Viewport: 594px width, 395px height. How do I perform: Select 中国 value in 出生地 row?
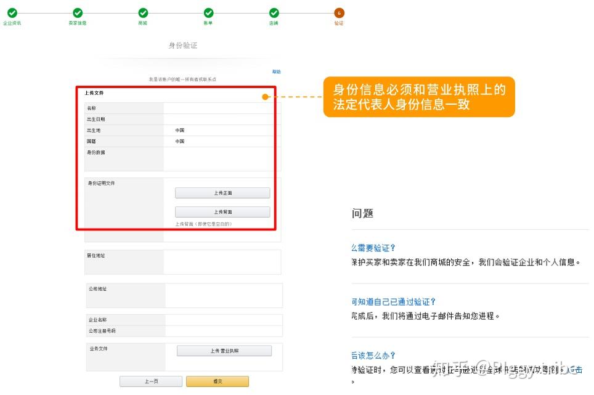tap(180, 130)
